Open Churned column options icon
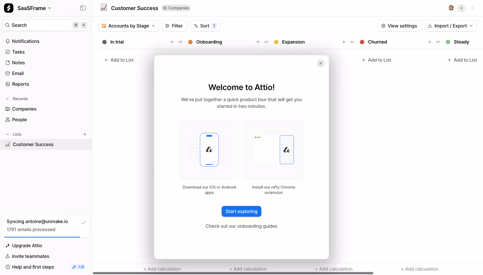This screenshot has height=275, width=483. pyautogui.click(x=438, y=42)
